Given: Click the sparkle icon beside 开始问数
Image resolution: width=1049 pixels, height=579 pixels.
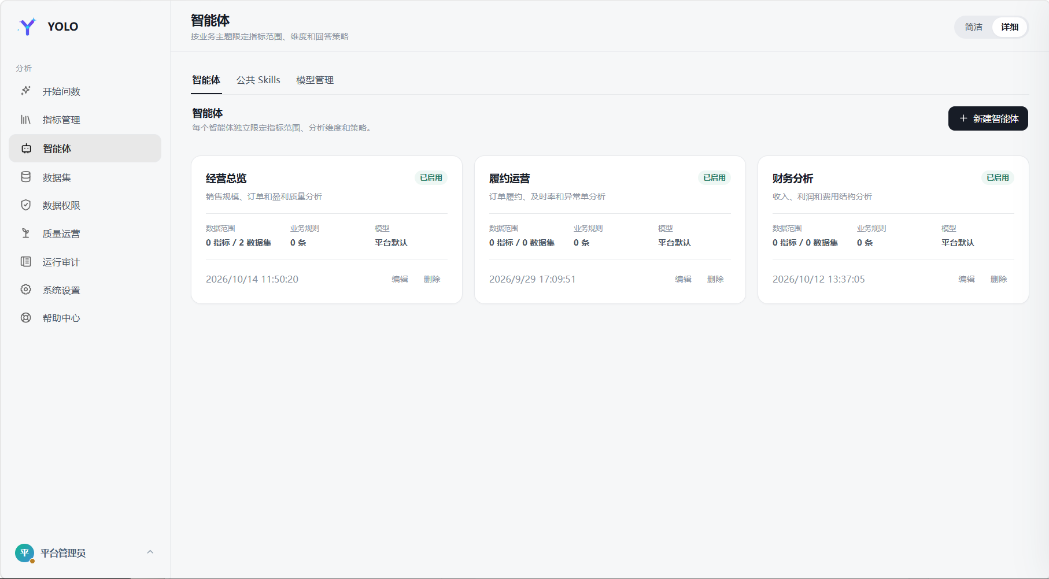Looking at the screenshot, I should pyautogui.click(x=25, y=91).
